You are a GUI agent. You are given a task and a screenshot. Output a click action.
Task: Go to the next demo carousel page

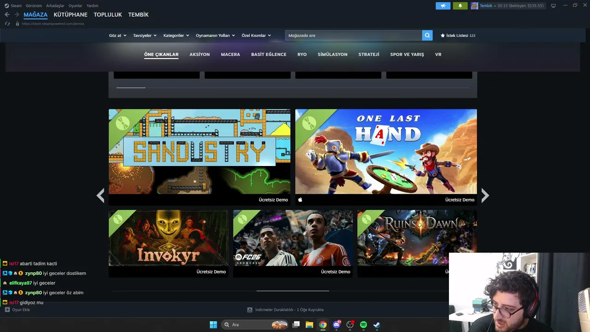[485, 196]
